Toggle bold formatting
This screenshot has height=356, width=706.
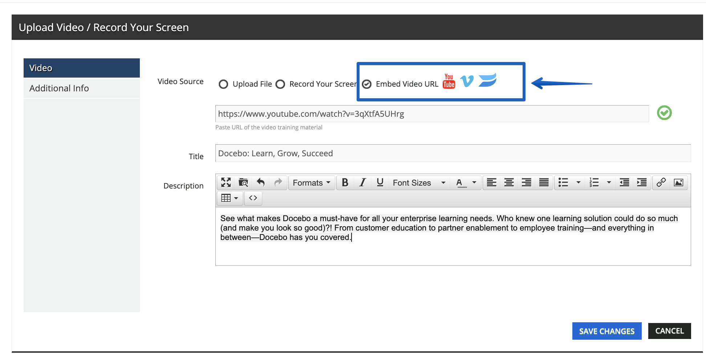345,183
